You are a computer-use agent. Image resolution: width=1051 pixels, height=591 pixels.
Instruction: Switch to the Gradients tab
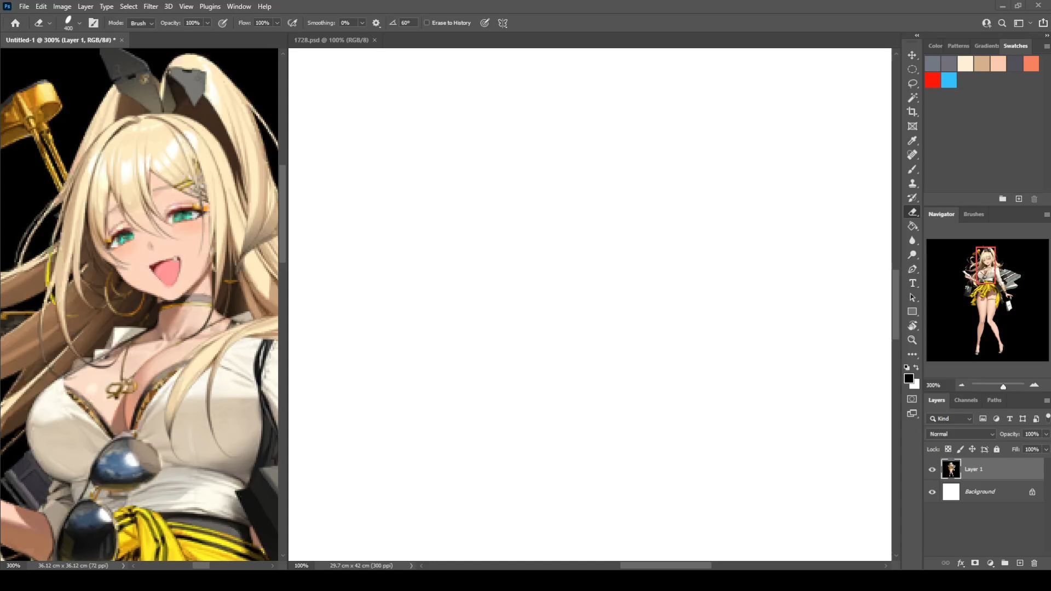coord(986,46)
